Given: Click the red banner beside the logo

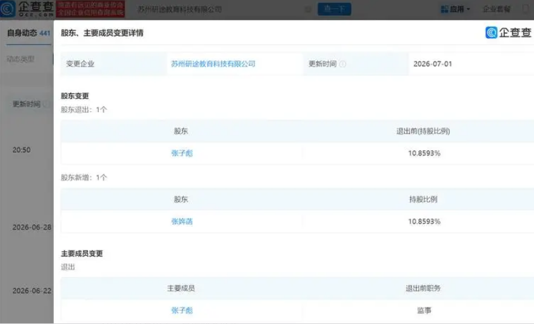Looking at the screenshot, I should [x=90, y=9].
